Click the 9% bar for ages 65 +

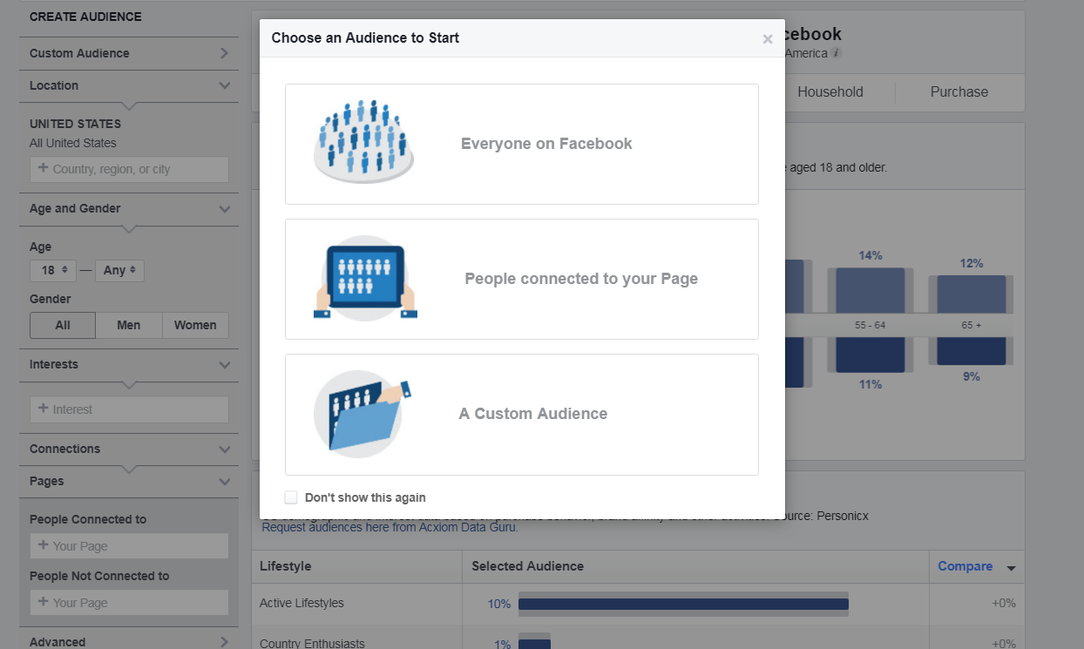972,351
